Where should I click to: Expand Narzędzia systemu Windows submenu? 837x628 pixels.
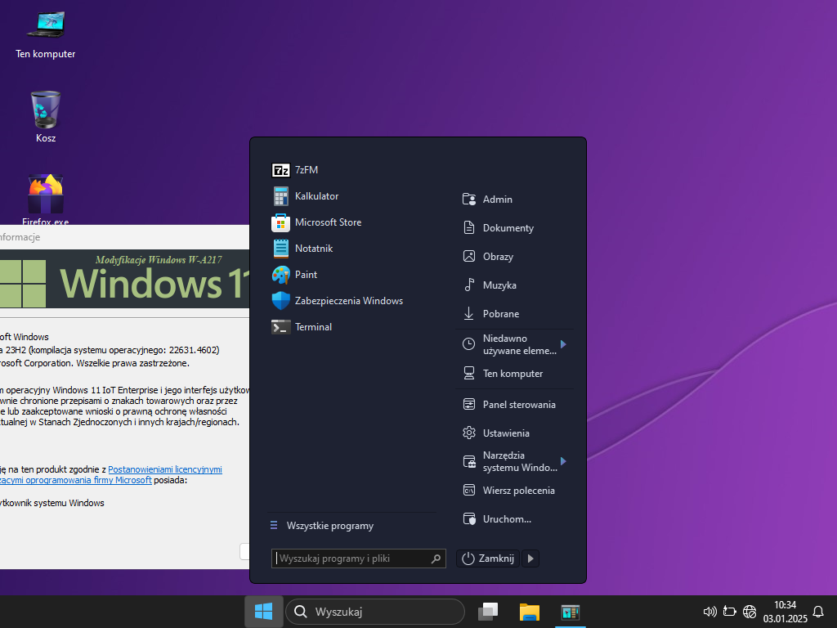(x=563, y=461)
